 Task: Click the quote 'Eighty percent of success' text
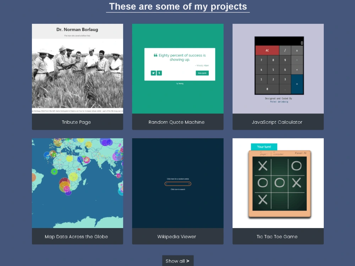180,57
